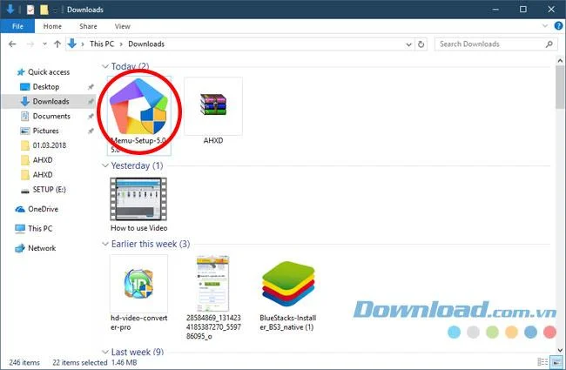This screenshot has height=370, width=566.
Task: Click the Refresh button beside address bar
Action: click(421, 44)
